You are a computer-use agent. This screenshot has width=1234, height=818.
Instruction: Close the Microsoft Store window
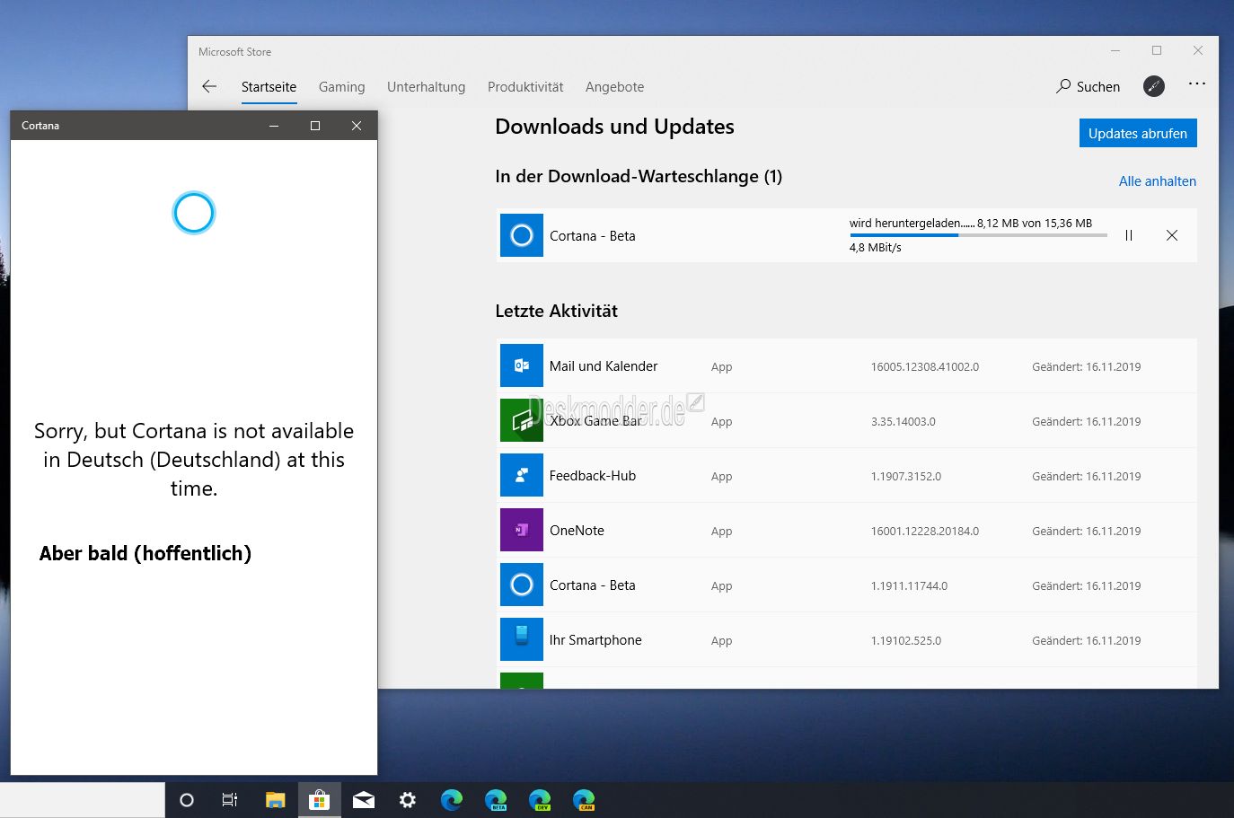click(1198, 51)
